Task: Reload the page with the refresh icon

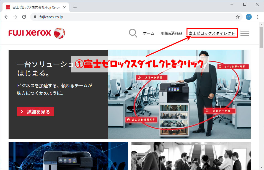Action: [x=24, y=17]
